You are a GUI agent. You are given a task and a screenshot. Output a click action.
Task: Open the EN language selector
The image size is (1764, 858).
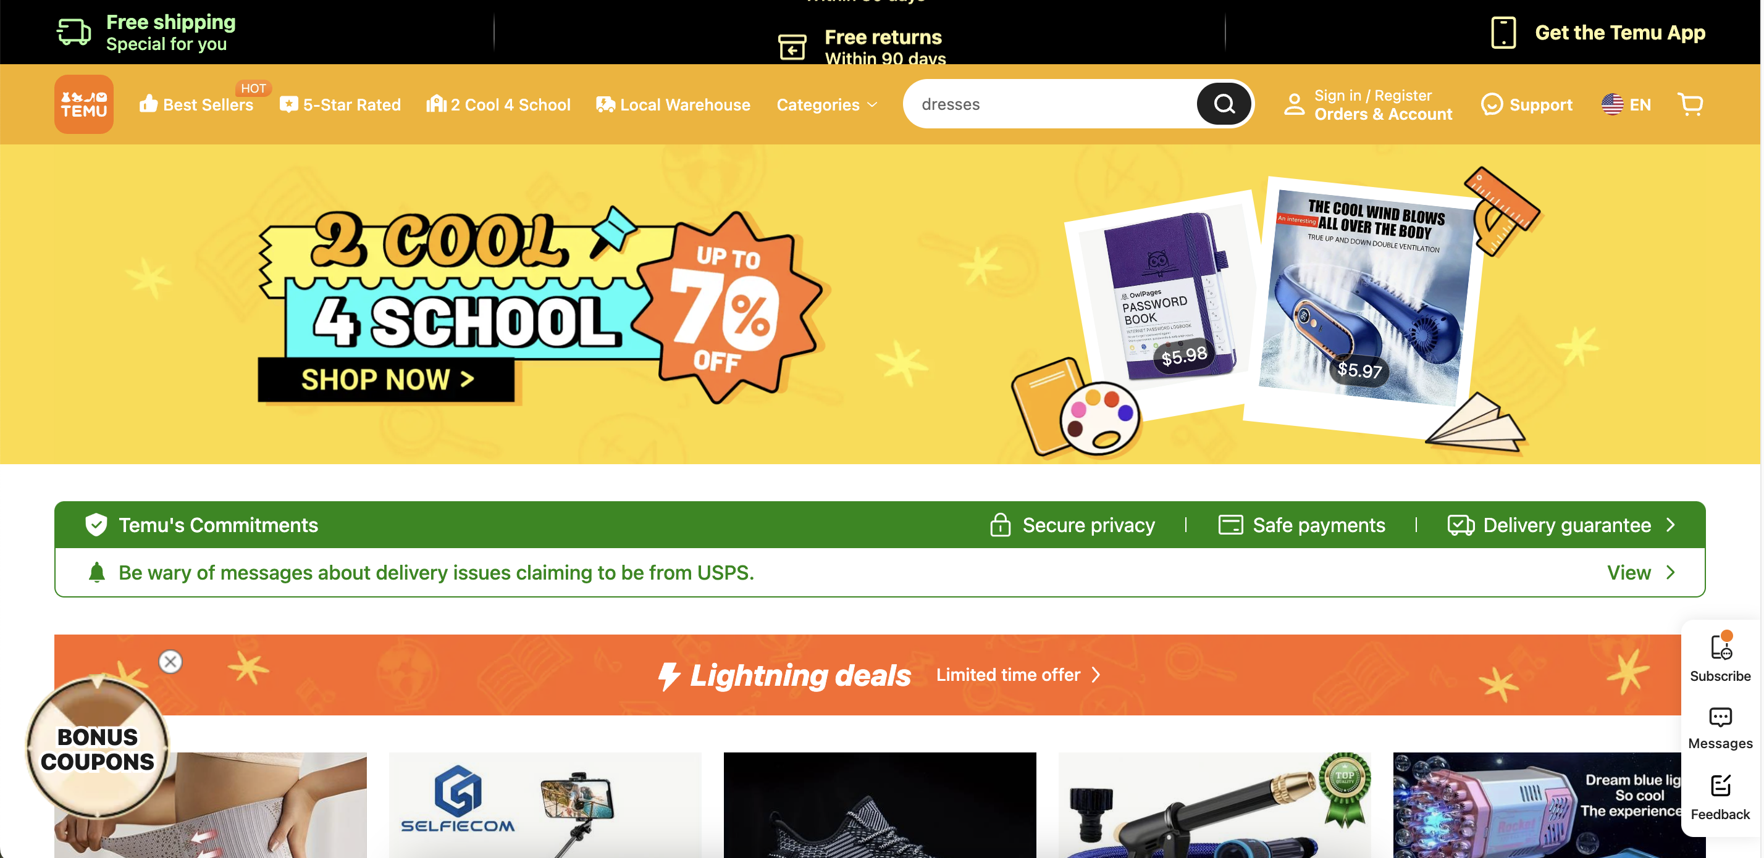click(x=1626, y=105)
